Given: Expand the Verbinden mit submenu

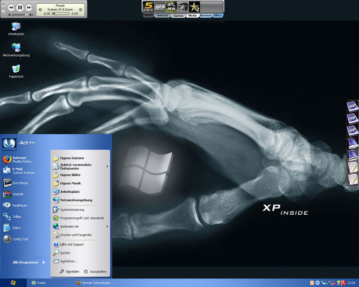Looking at the screenshot, I should (80, 226).
